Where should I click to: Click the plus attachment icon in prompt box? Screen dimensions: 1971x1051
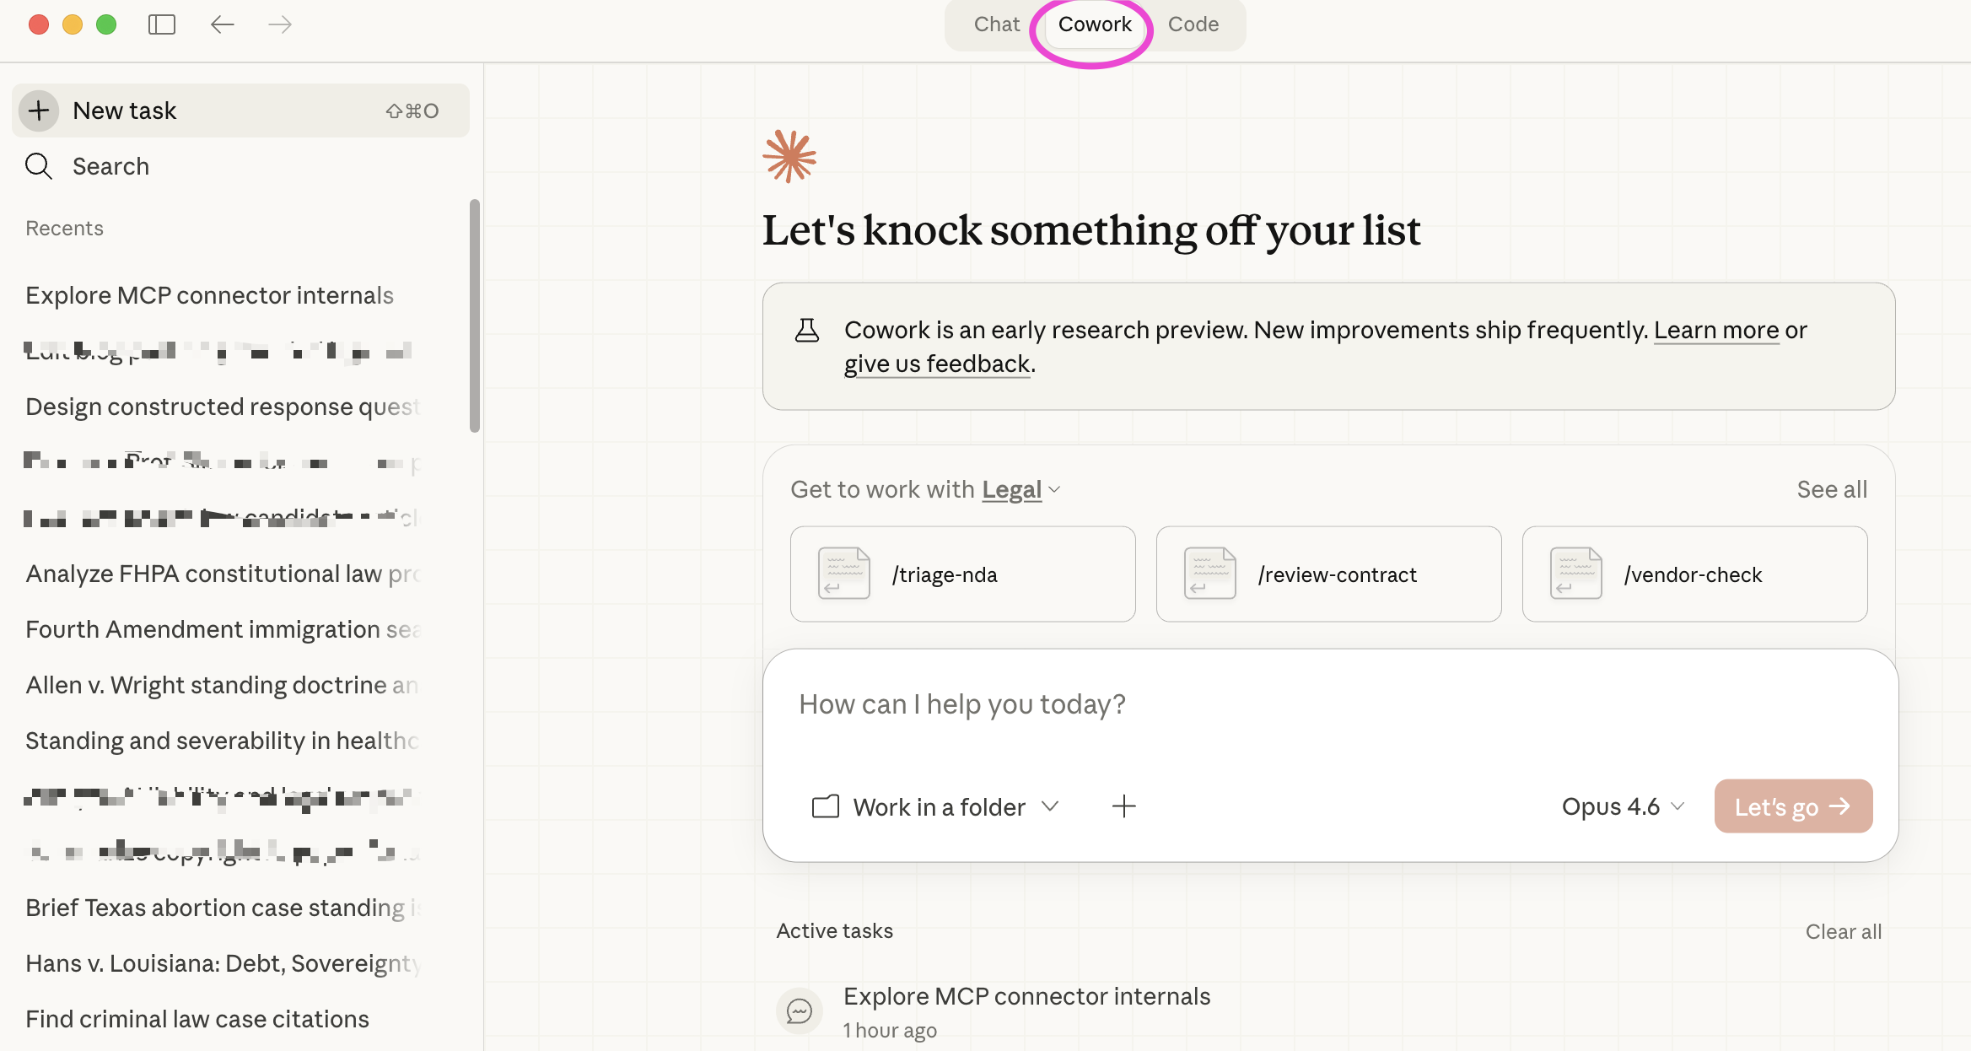[1123, 806]
